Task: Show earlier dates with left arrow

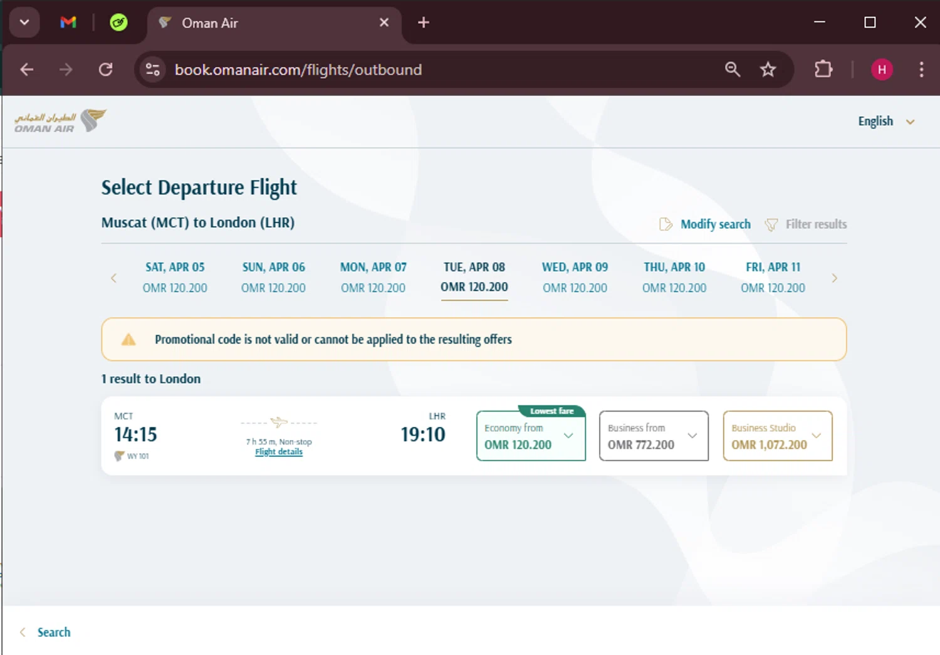Action: [113, 278]
